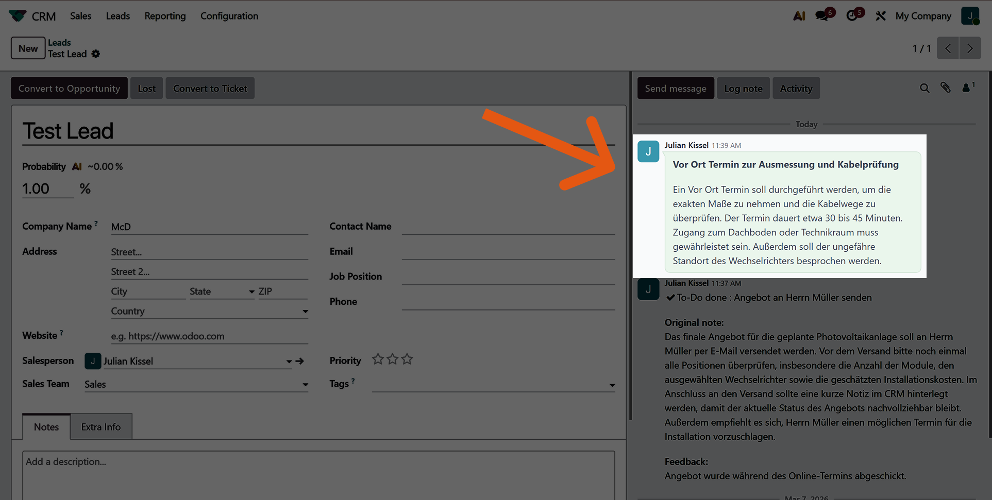Set priority to second star
Viewport: 992px width, 500px height.
coord(393,359)
